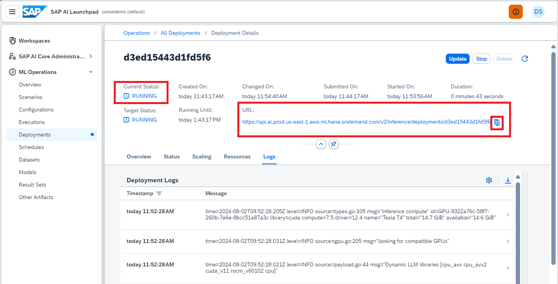This screenshot has width=558, height=284.
Task: Click the ML Operations icon
Action: coord(12,72)
